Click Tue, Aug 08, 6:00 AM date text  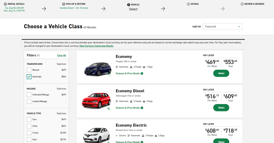tap(14, 8)
